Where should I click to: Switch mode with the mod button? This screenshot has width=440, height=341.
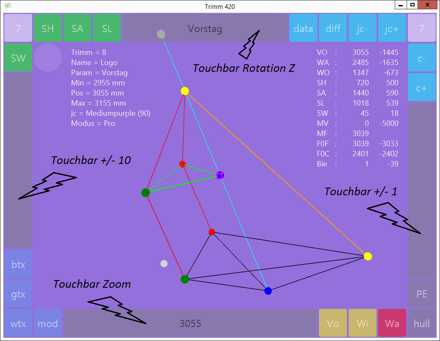(x=48, y=323)
